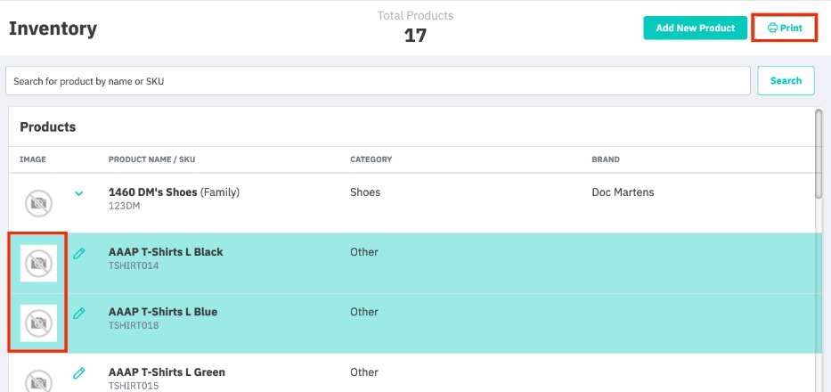
Task: Click the AAAP T-Shirts L Green product name
Action: (x=167, y=372)
